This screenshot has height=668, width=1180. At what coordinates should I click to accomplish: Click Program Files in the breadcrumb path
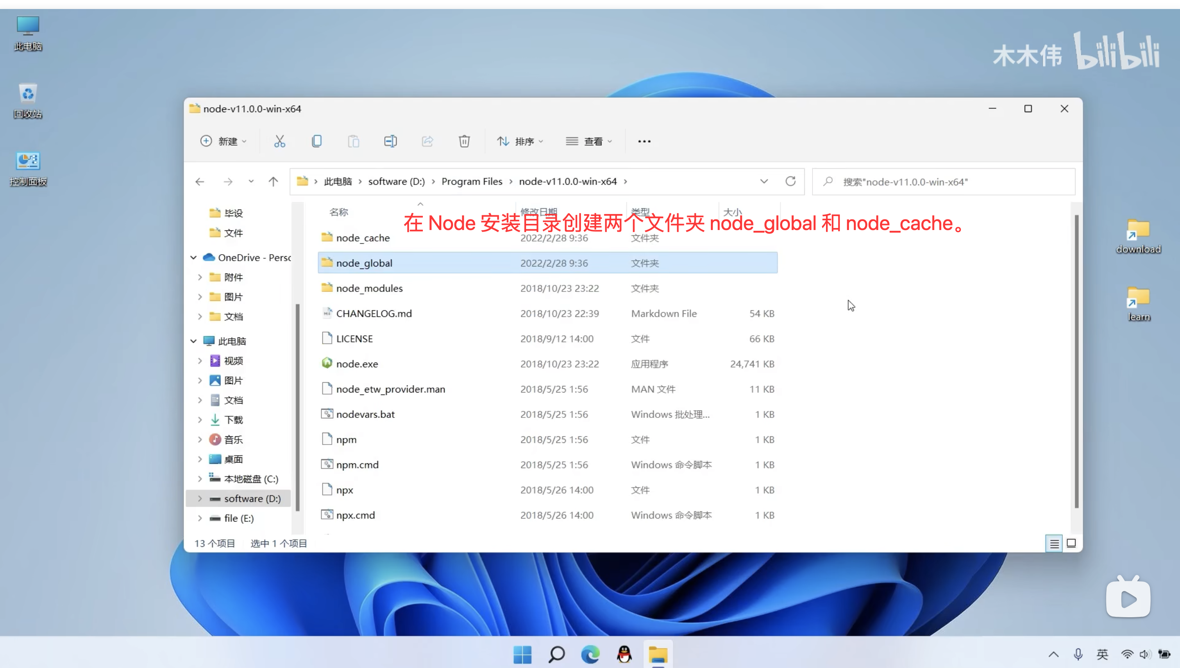[x=472, y=182]
